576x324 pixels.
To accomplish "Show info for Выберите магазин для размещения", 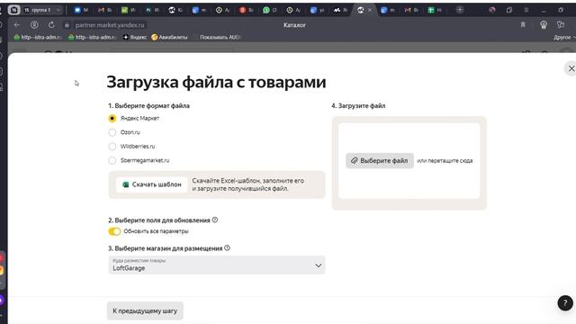I will 227,248.
